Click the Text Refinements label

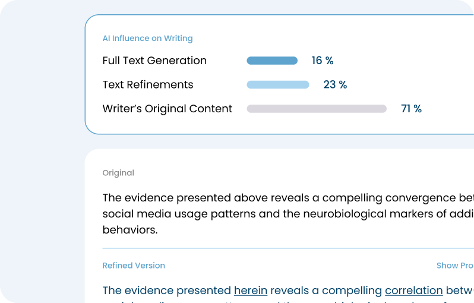(x=148, y=85)
